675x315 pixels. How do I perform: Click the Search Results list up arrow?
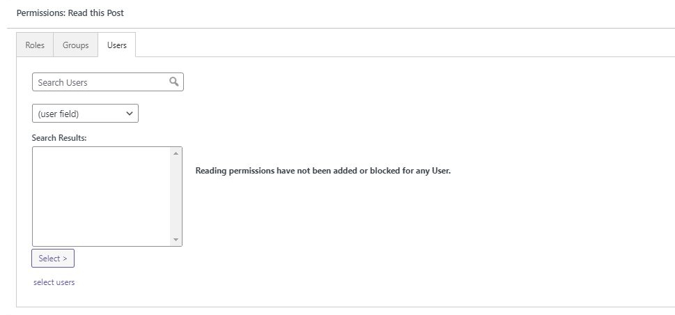point(176,153)
